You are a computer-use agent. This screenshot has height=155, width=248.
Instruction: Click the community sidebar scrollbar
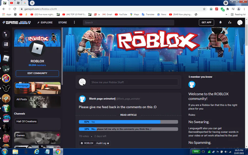tap(62, 56)
